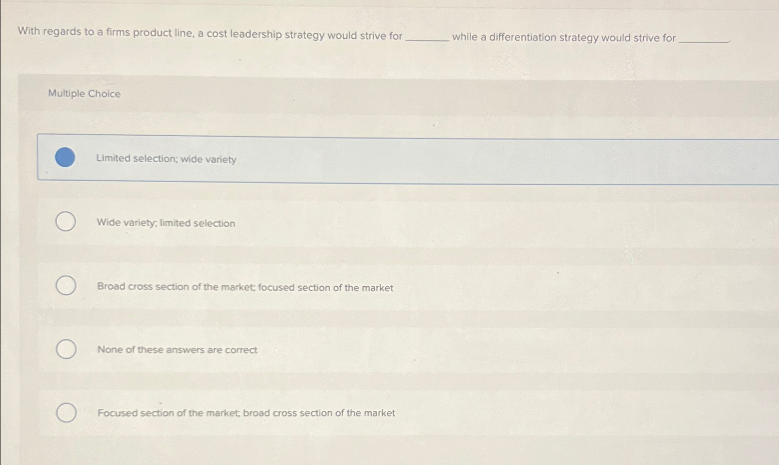Select the "Broad cross section of the market" radio button
Viewport: 779px width, 465px height.
(x=66, y=285)
